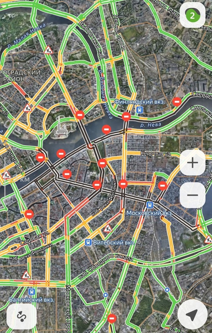212x333 pixels.
Task: Zoom in with the plus button
Action: (193, 163)
